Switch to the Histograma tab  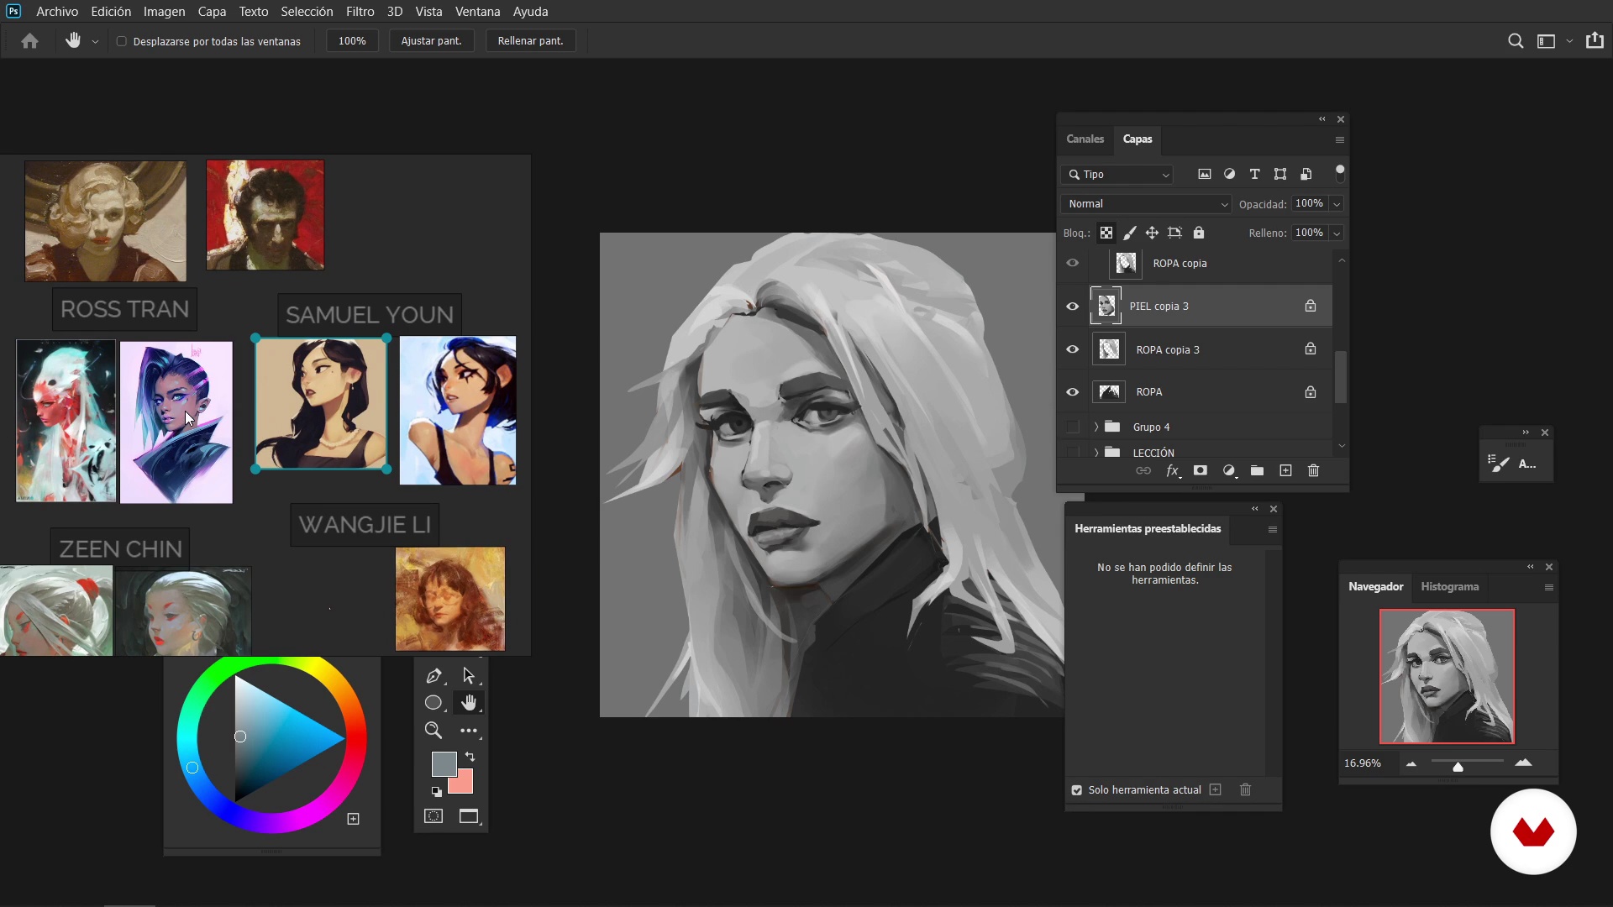click(x=1450, y=587)
